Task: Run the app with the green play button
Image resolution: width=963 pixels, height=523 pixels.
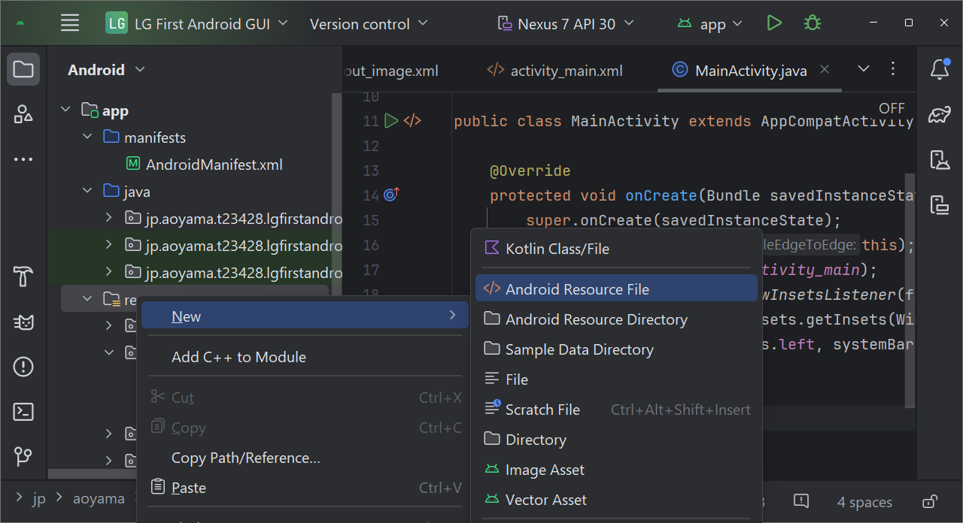Action: click(774, 23)
